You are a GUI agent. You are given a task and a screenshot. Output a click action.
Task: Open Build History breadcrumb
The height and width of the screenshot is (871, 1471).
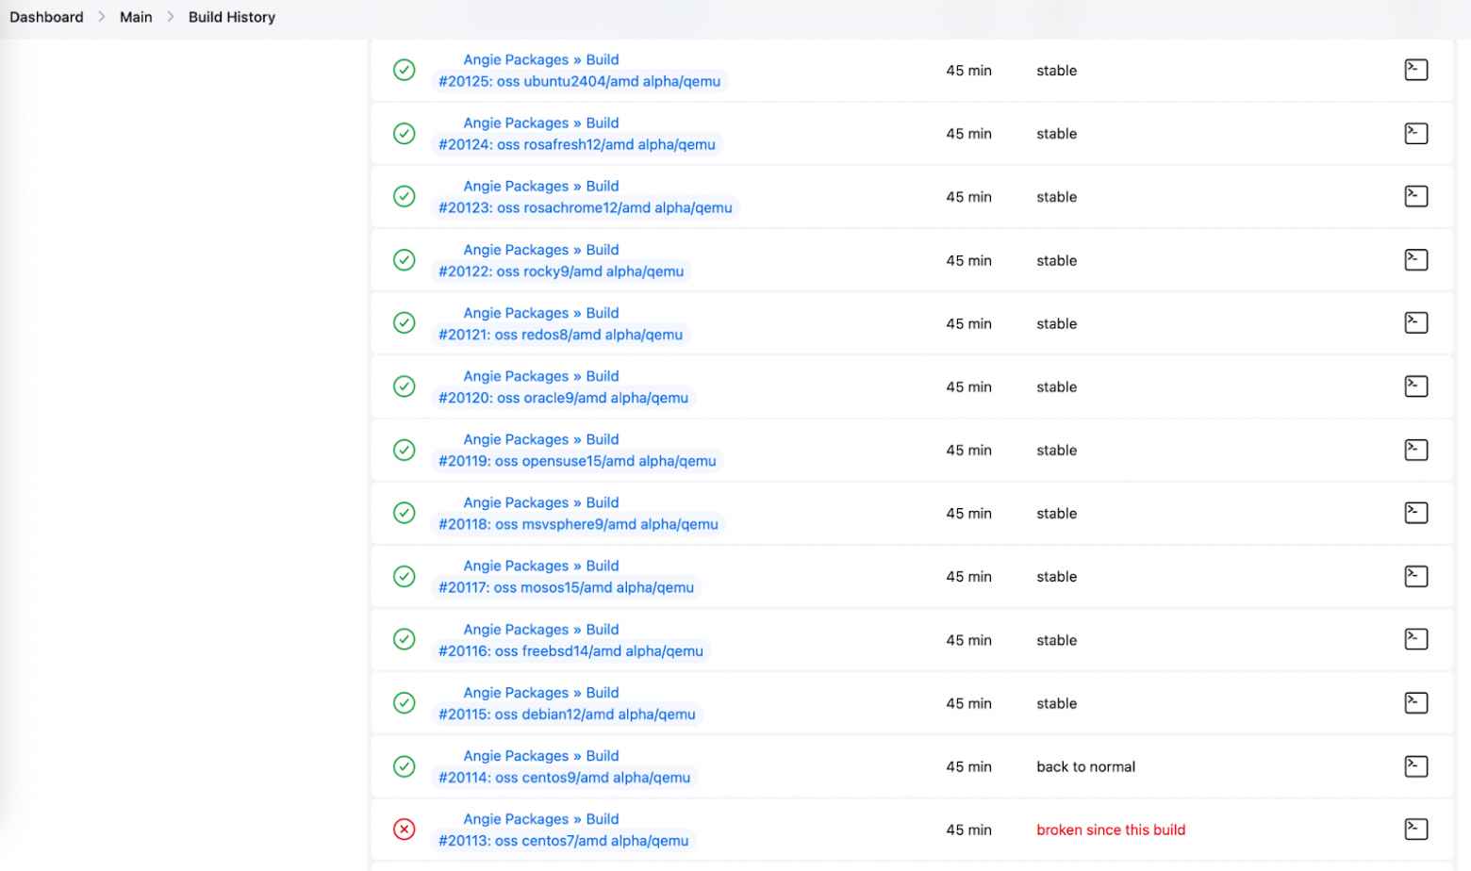point(231,17)
